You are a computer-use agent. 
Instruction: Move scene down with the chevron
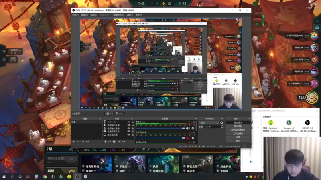87,142
